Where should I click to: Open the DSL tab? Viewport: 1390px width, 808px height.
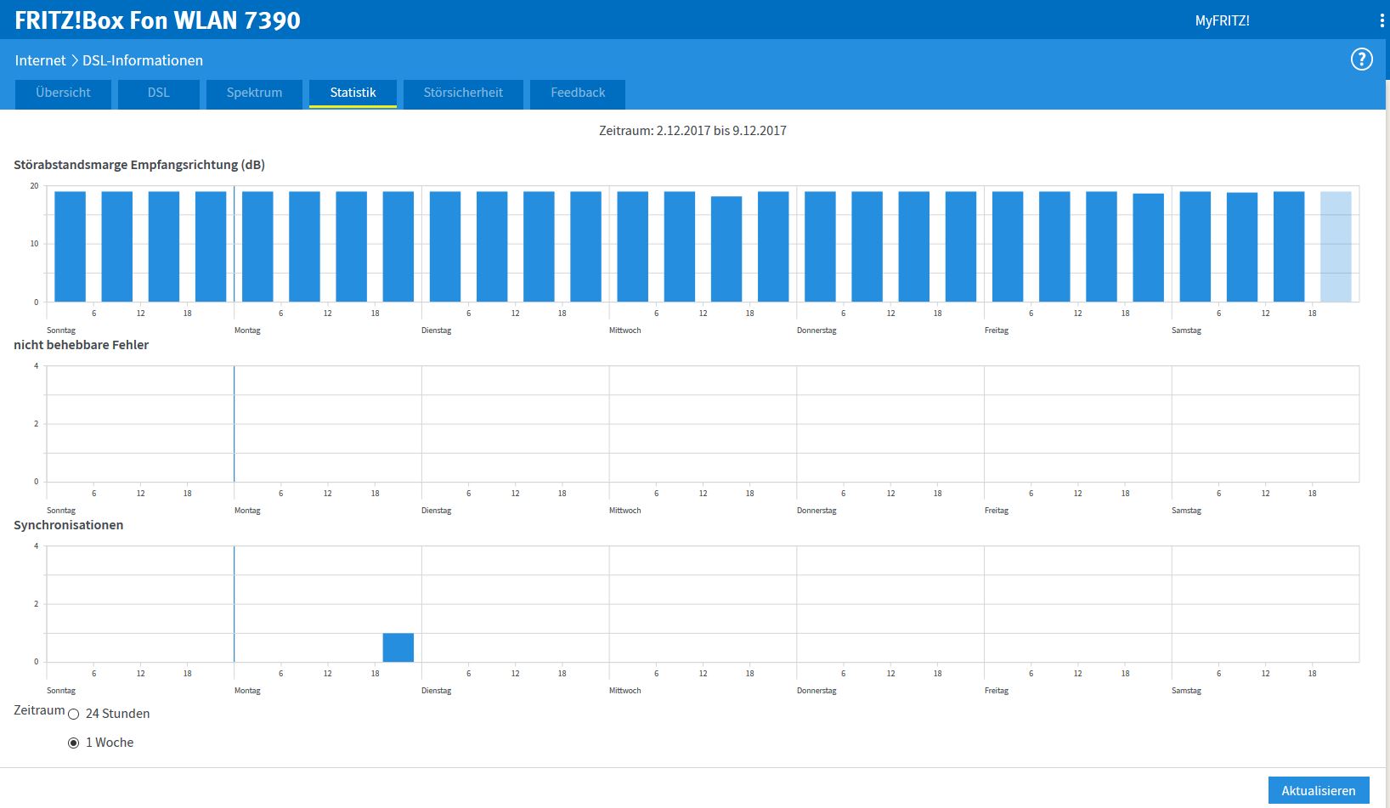[x=158, y=93]
